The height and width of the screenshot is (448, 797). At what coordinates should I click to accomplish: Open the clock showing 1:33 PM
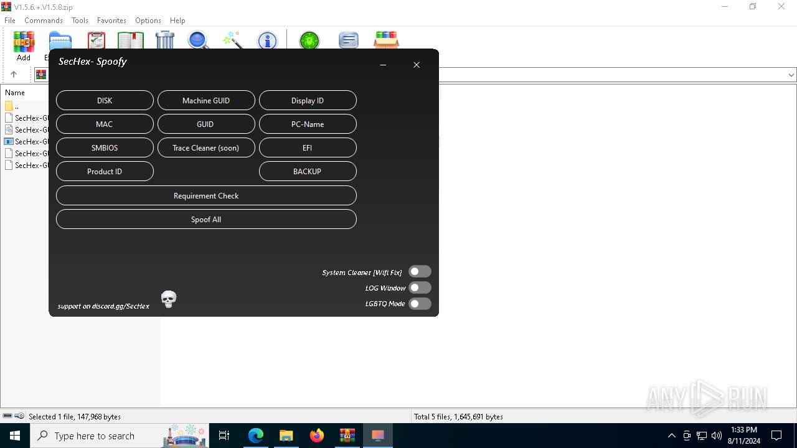click(744, 436)
